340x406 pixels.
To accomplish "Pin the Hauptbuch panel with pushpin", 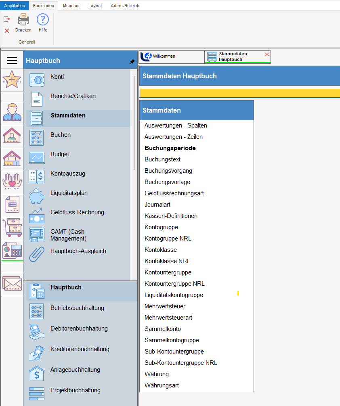I will pyautogui.click(x=132, y=62).
